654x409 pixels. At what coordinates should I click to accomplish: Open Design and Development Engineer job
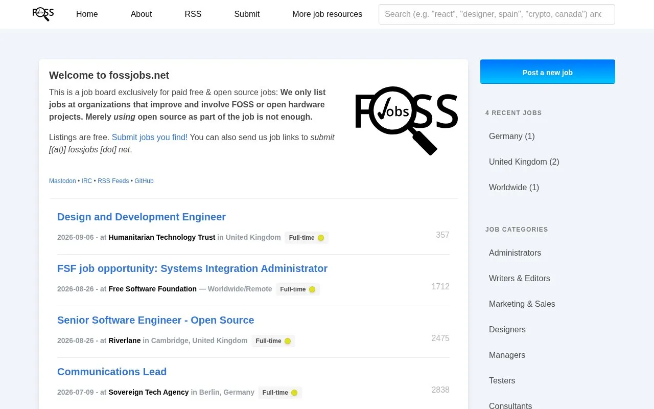[x=142, y=217]
